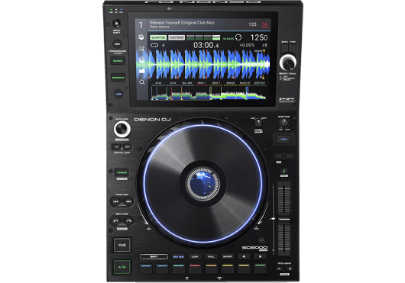Tap the FWD button above Select knob

293,49
